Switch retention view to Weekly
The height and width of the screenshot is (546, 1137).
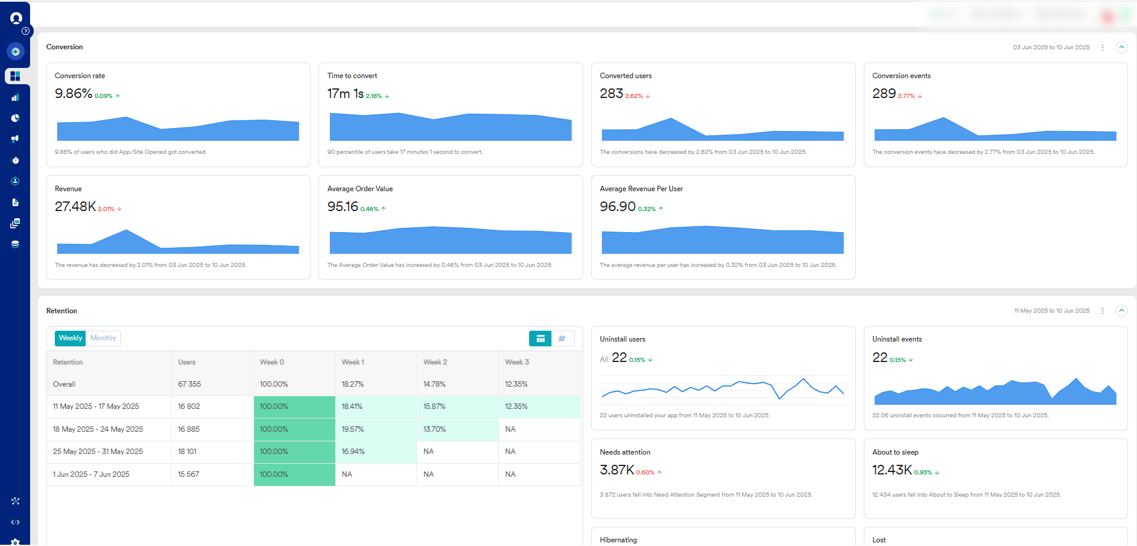pyautogui.click(x=70, y=338)
